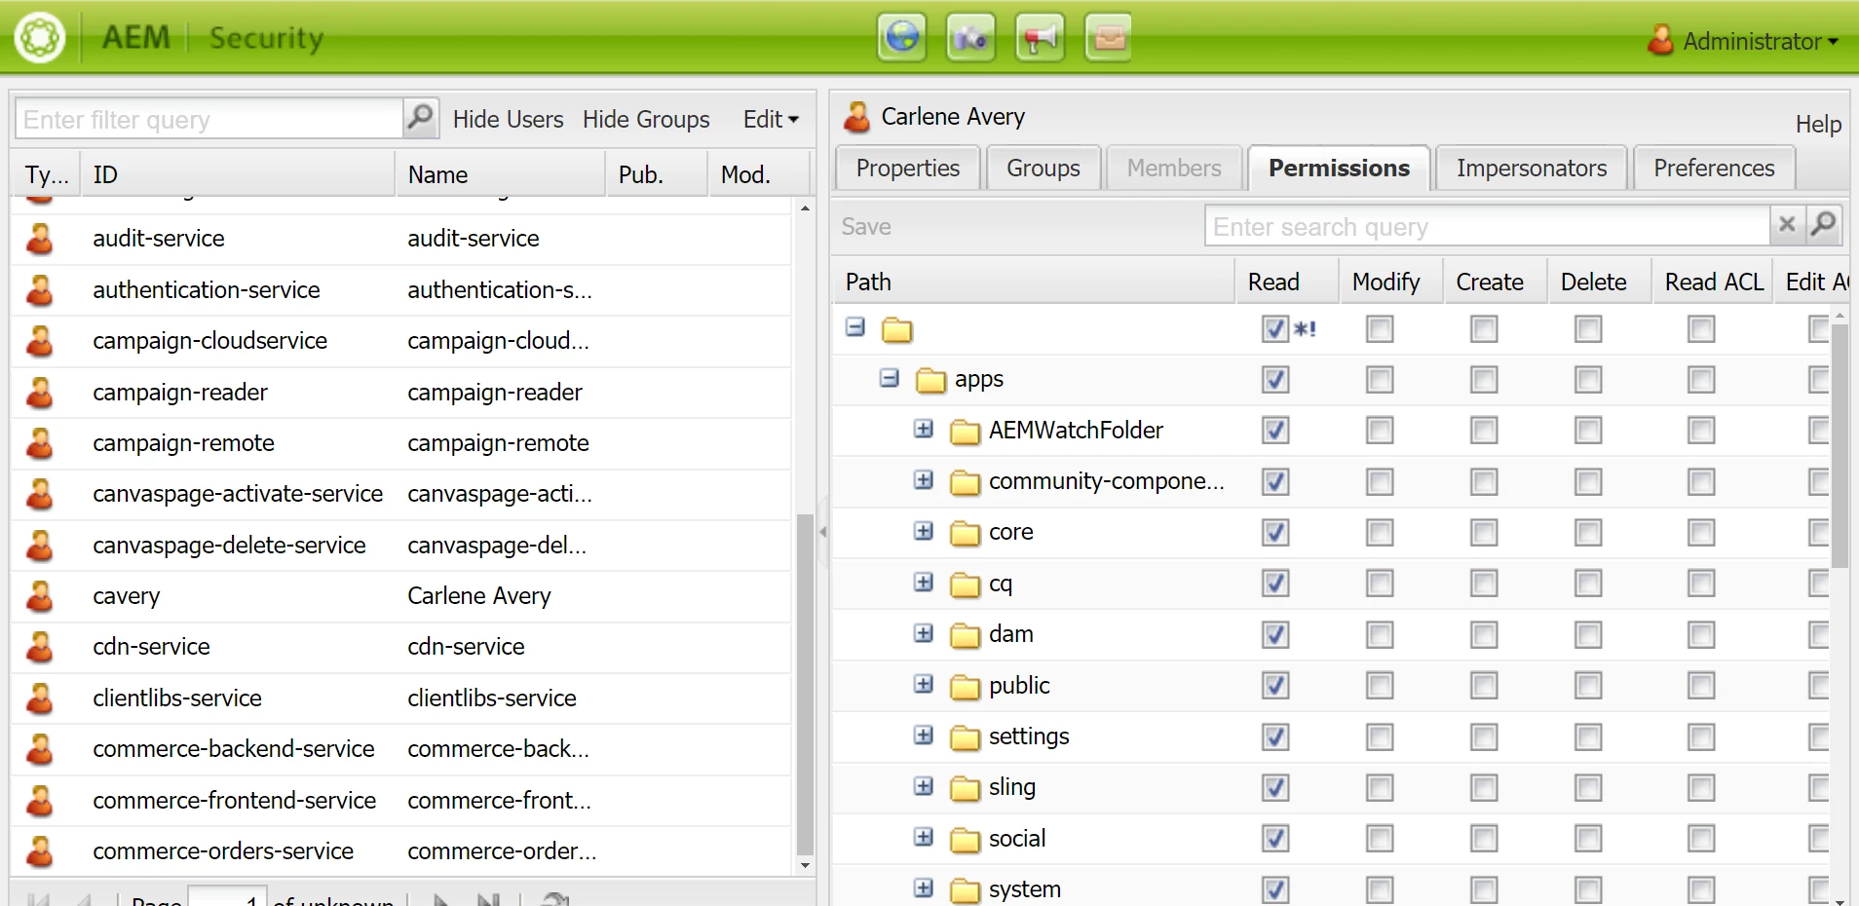Image resolution: width=1859 pixels, height=906 pixels.
Task: Click user icon for campaign-reader row
Action: coord(40,393)
